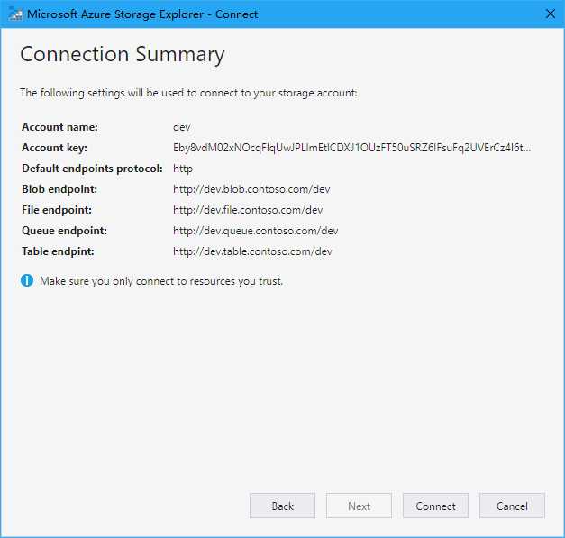Click the blue info icon beside trust warning
Viewport: 565px width, 538px height.
click(x=27, y=280)
